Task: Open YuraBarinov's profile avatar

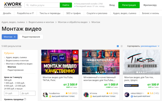Action: (x=45, y=95)
